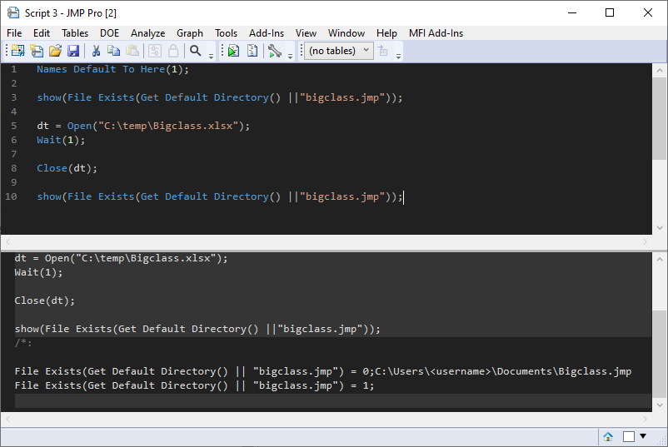Open the Analyze menu
Image resolution: width=668 pixels, height=447 pixels.
coord(147,33)
